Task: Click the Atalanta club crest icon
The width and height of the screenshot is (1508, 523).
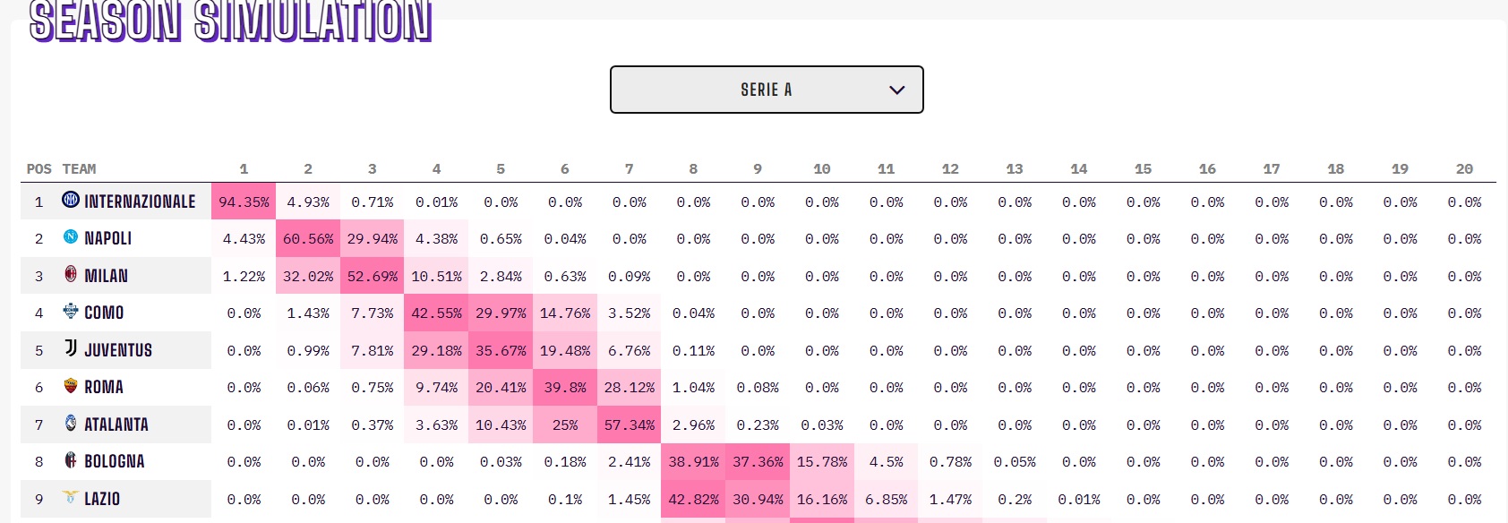Action: [71, 423]
